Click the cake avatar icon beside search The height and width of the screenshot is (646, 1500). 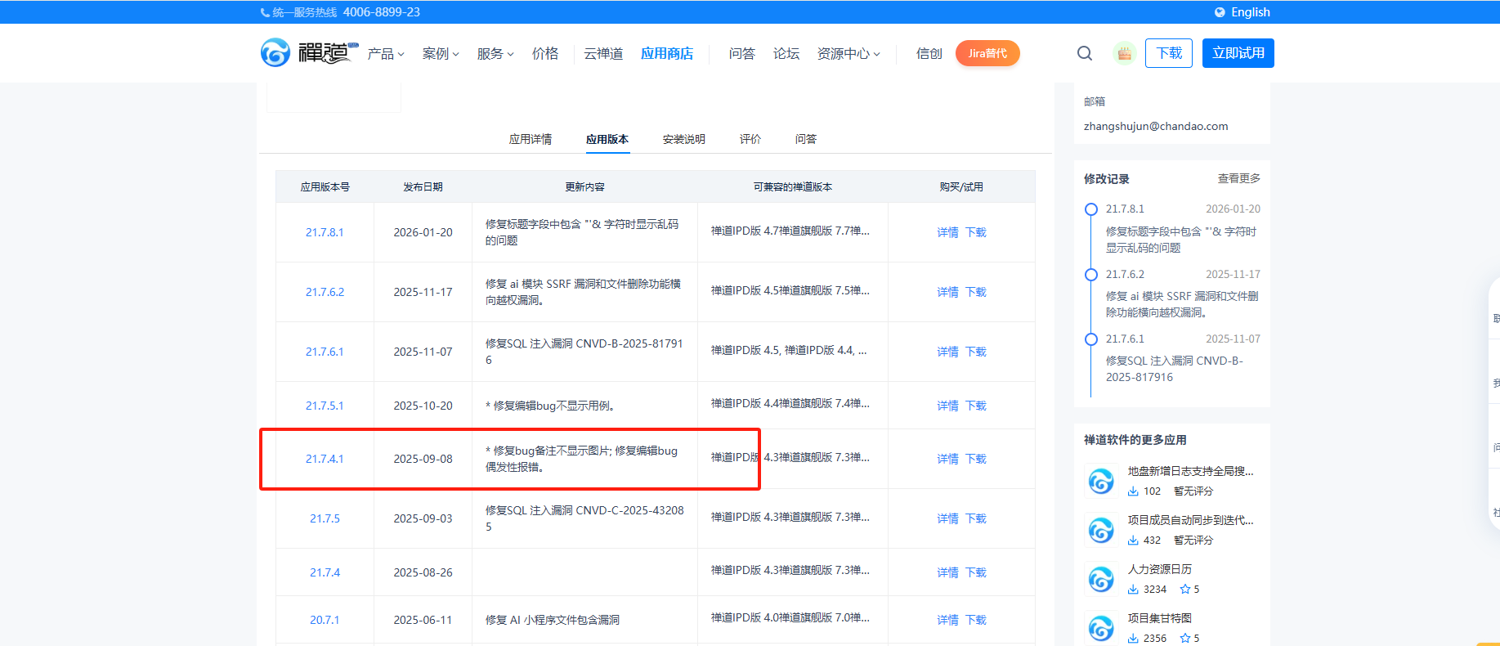(x=1125, y=53)
